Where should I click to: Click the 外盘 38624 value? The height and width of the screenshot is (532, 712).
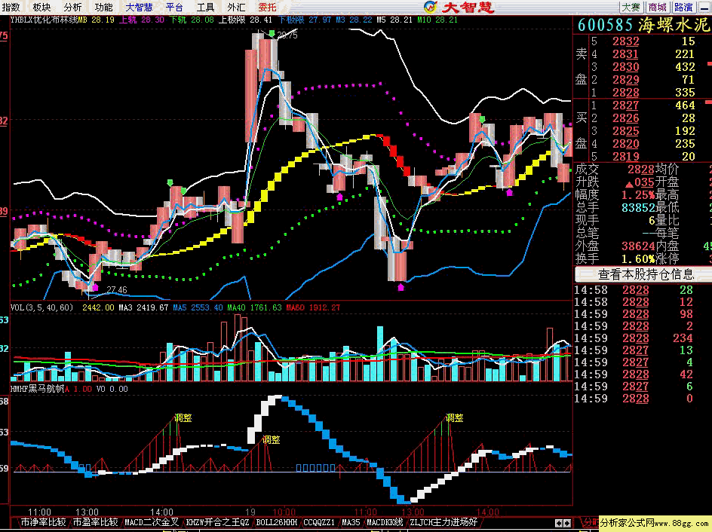click(637, 246)
